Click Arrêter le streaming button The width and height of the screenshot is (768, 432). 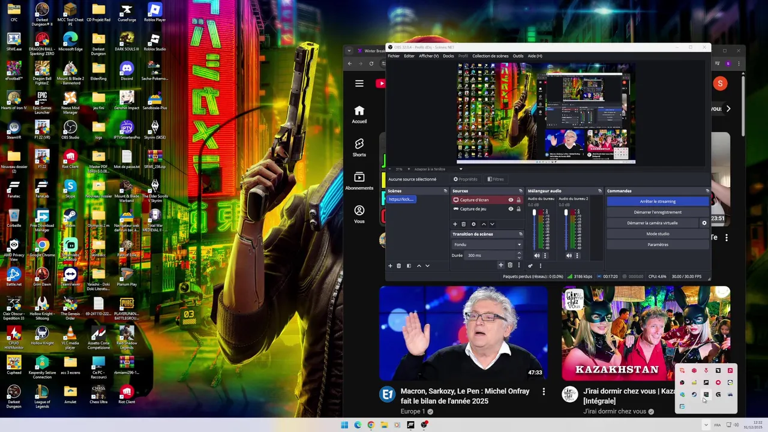[658, 201]
